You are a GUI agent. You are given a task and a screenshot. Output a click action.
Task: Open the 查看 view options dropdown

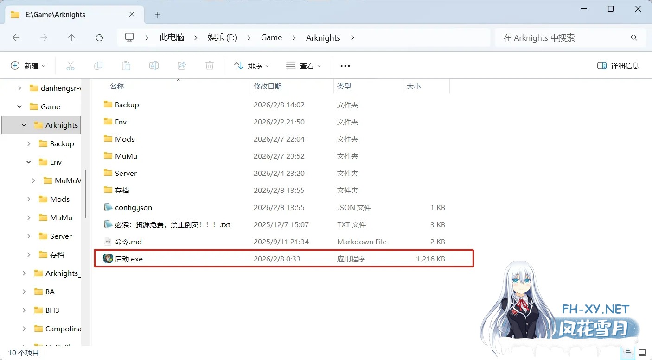(x=303, y=66)
